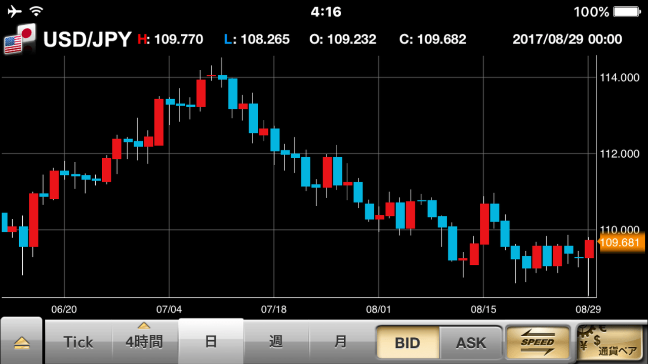Open the SPEED order button
The image size is (648, 364).
click(538, 342)
